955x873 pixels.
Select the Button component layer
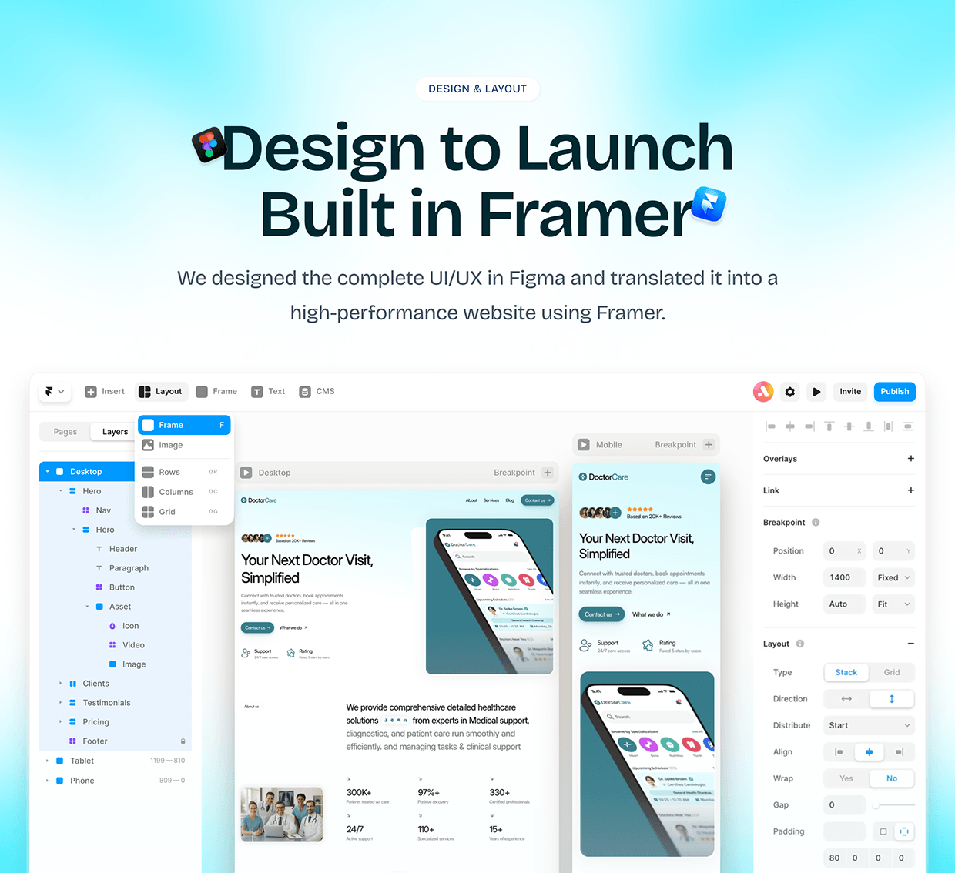pyautogui.click(x=115, y=587)
